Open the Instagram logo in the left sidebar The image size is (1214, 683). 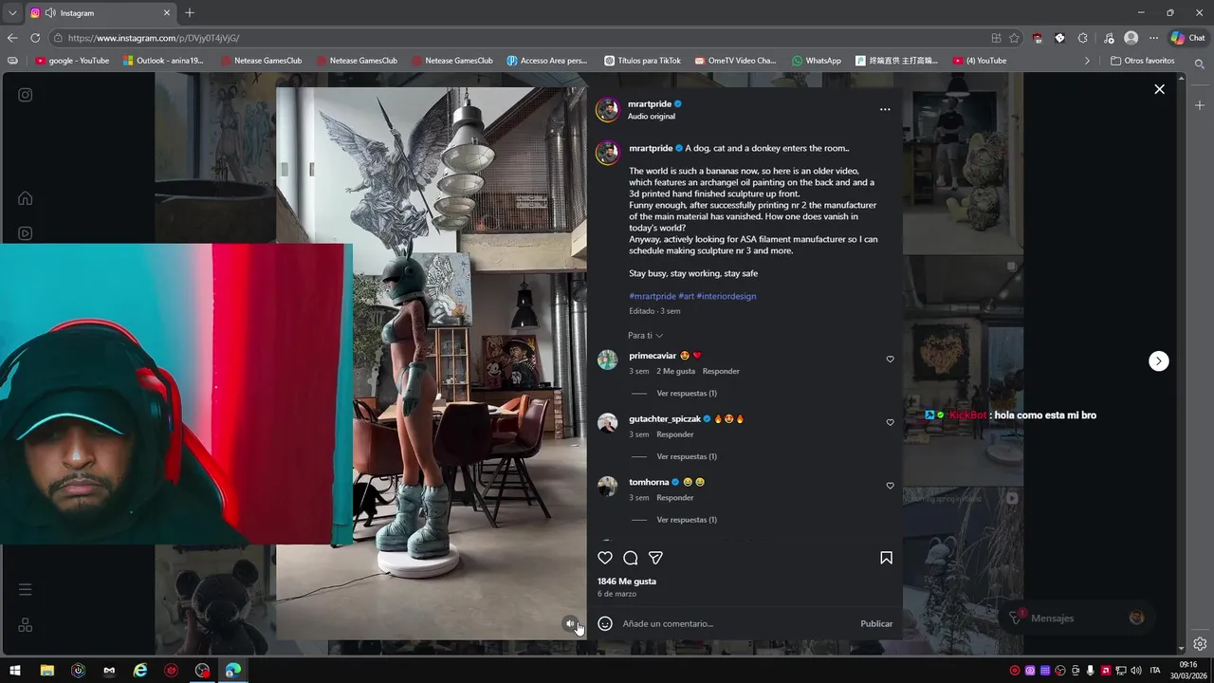(x=26, y=95)
